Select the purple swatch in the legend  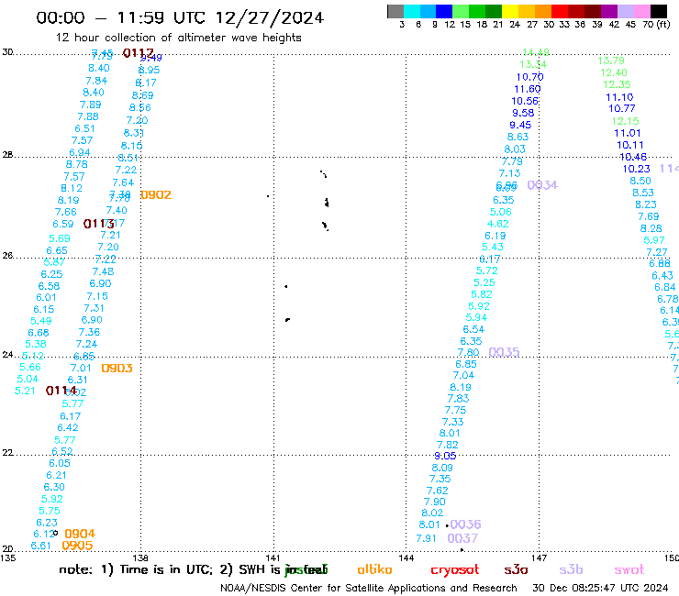(609, 11)
